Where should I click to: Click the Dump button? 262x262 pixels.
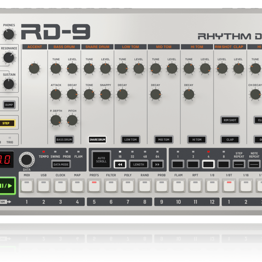point(9,105)
